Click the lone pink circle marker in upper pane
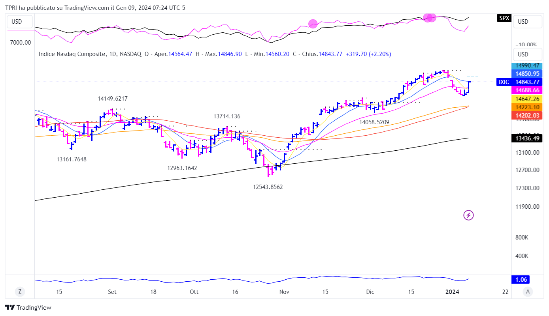The image size is (549, 316). [x=313, y=24]
